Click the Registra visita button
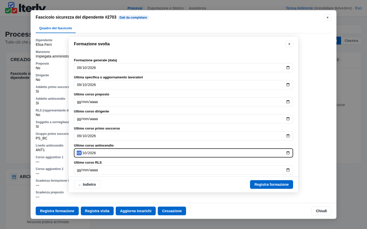367x229 pixels. tap(97, 211)
